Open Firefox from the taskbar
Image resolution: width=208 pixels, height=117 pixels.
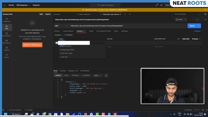click(x=85, y=114)
